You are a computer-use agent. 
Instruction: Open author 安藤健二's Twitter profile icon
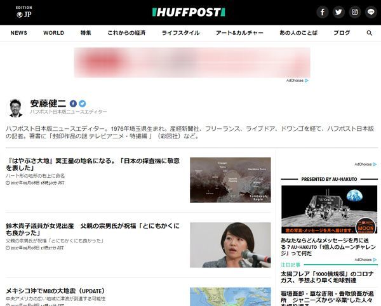click(83, 103)
